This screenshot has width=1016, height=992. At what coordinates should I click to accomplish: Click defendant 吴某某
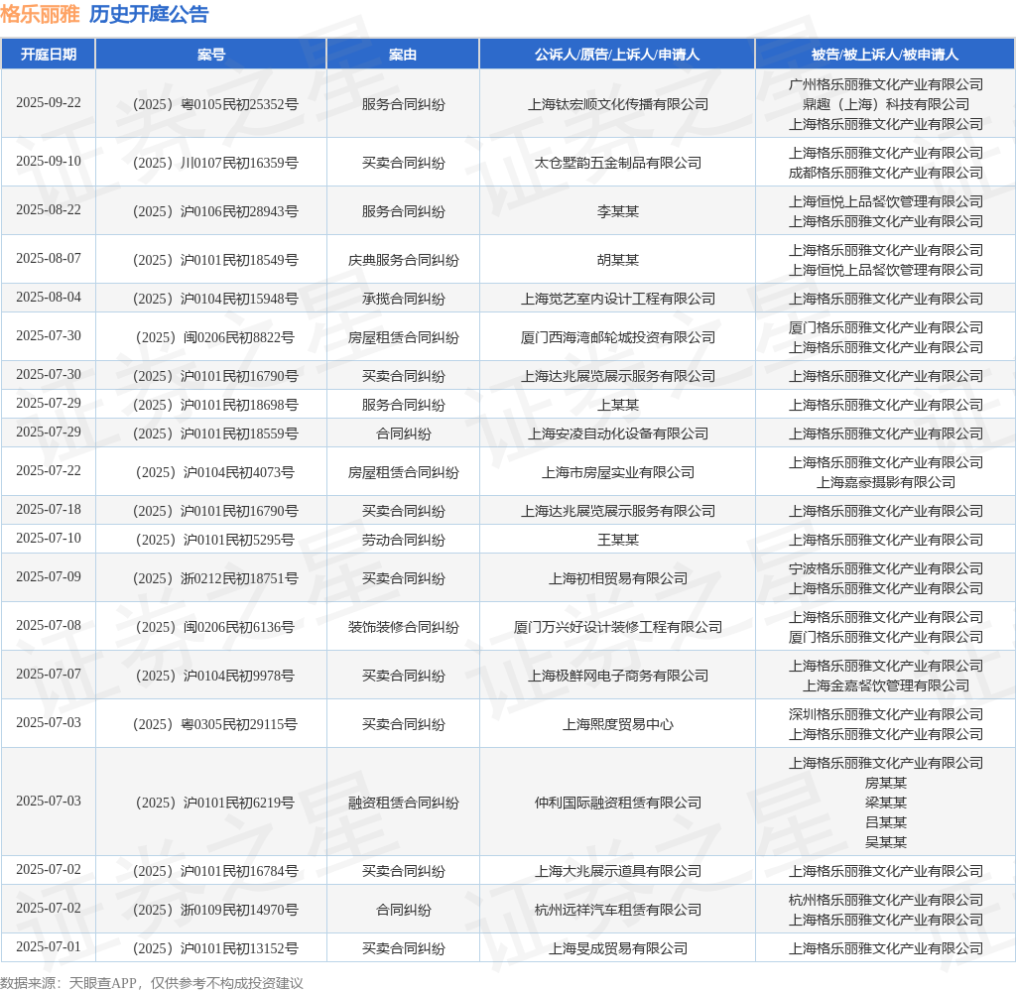click(886, 842)
